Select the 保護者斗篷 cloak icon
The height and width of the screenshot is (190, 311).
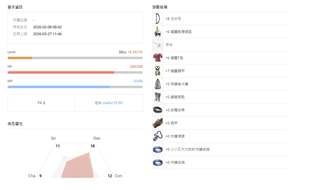(x=157, y=84)
